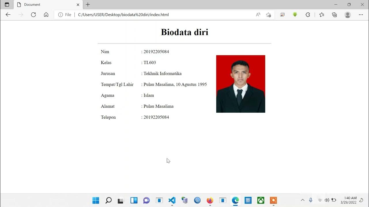The image size is (369, 207).
Task: Click the Alamat value Pulau Masalima
Action: click(159, 106)
